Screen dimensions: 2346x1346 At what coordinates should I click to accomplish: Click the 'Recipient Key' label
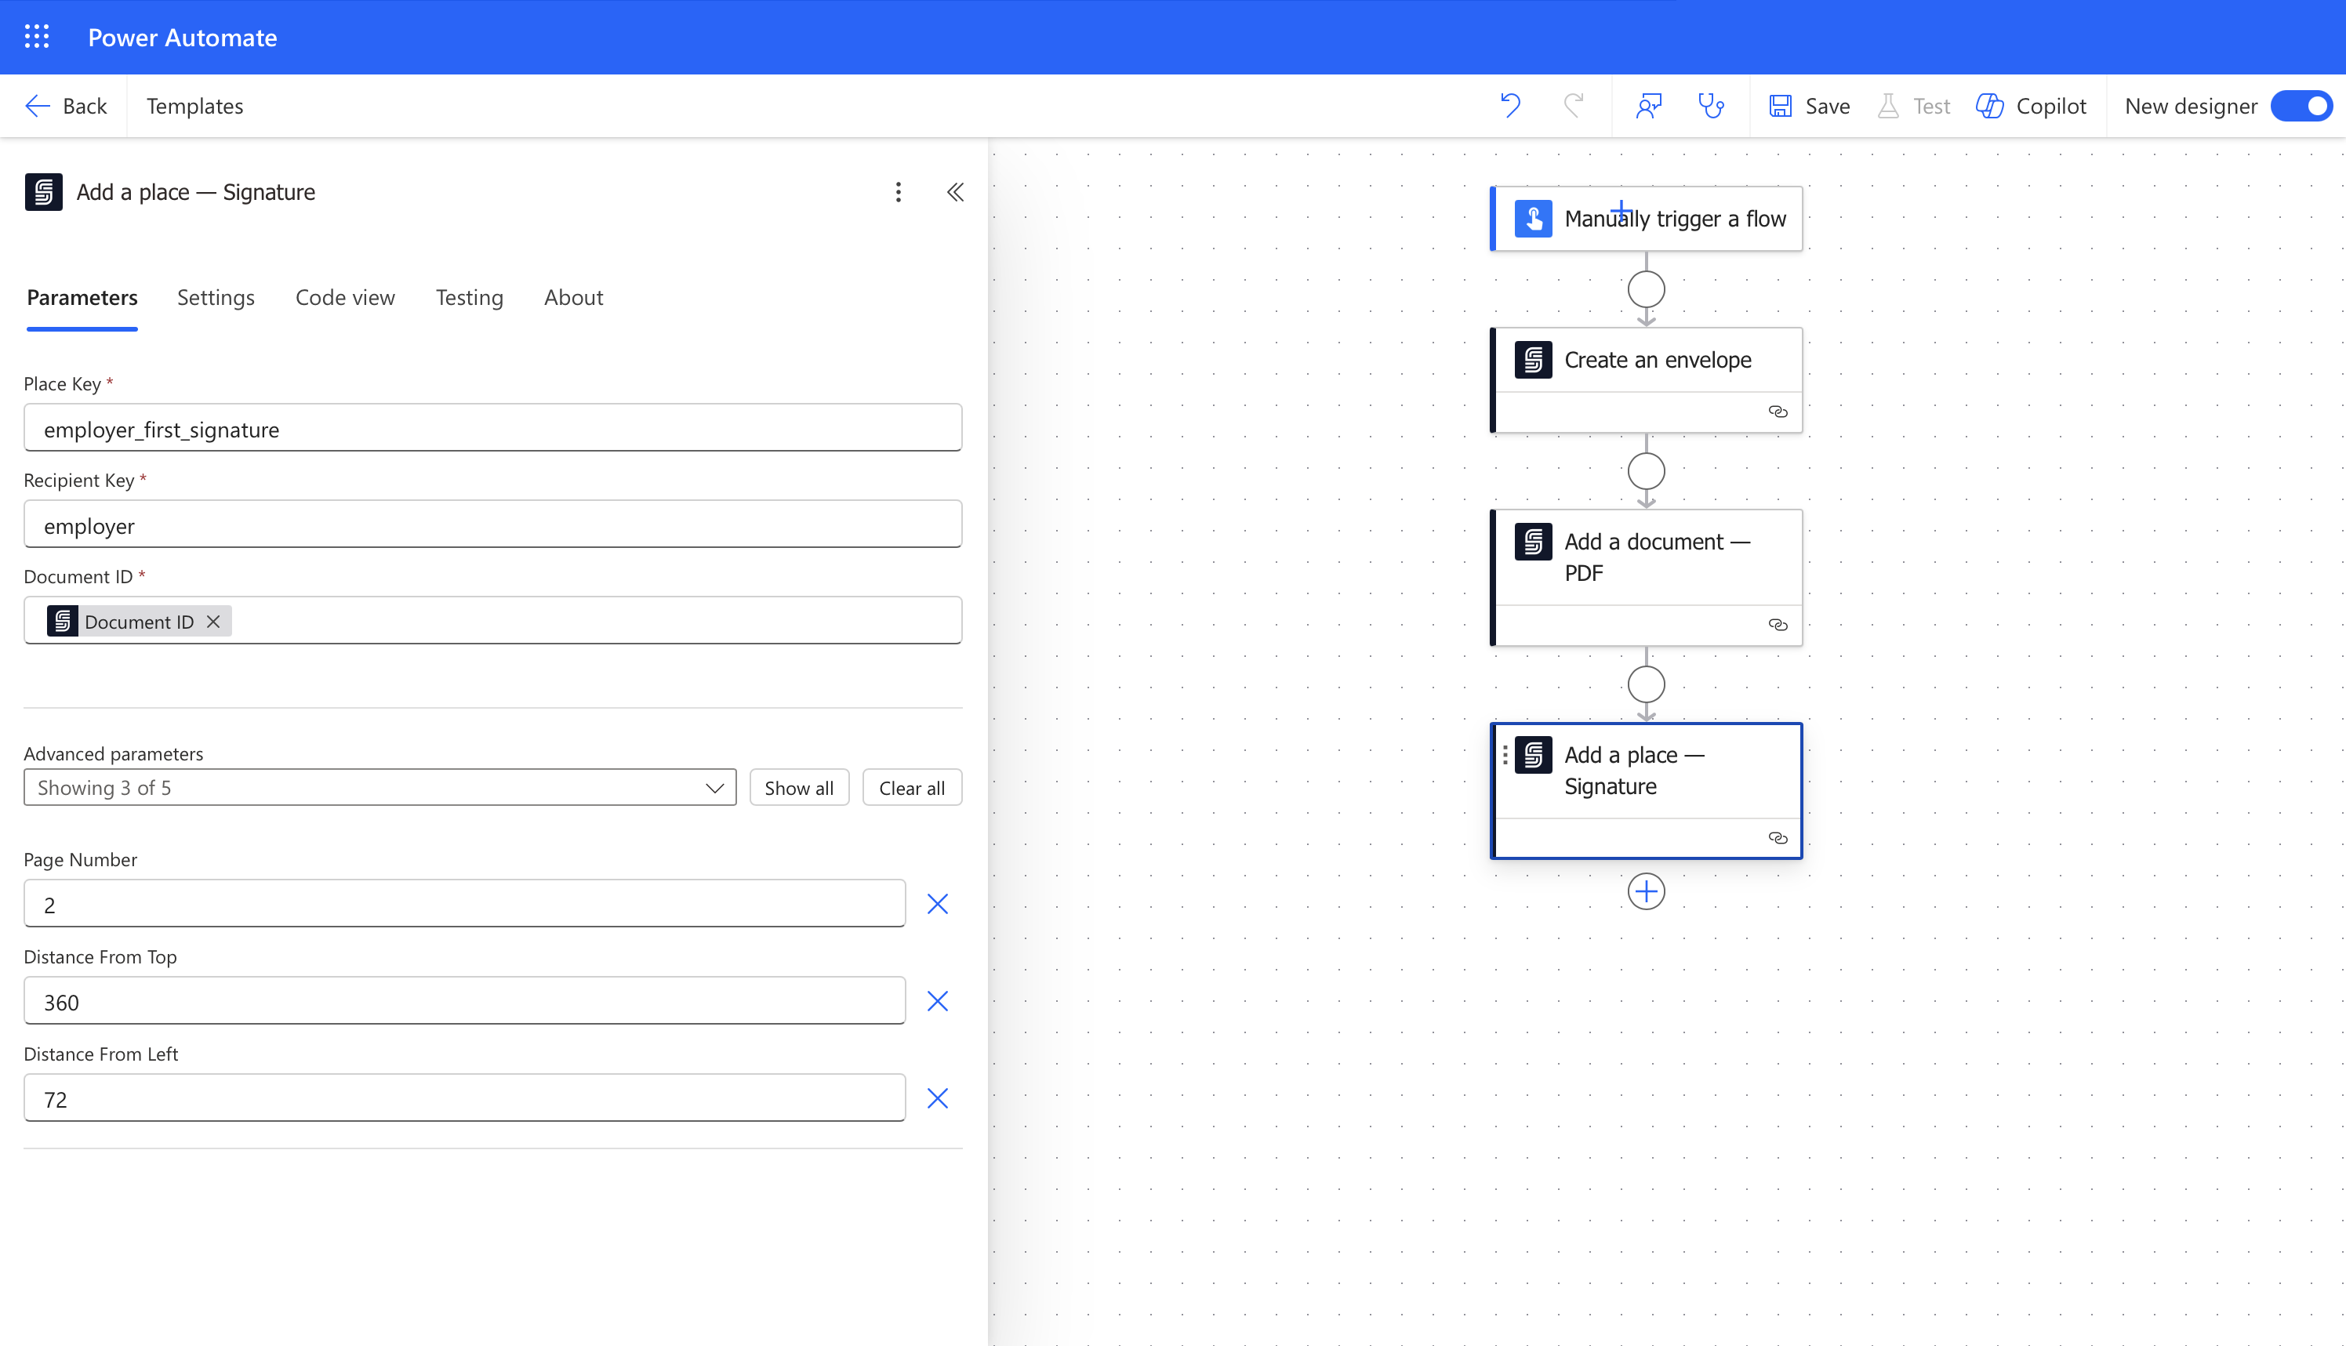click(x=78, y=480)
